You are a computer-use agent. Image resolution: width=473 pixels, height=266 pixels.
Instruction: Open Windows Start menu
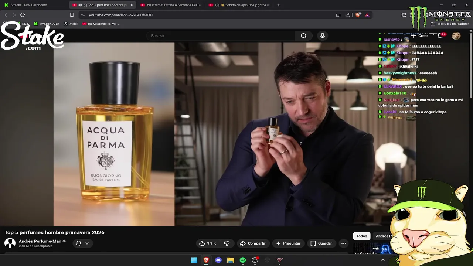[194, 260]
